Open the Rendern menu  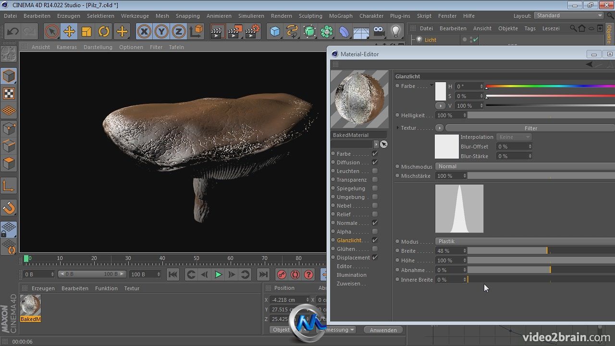tap(282, 16)
